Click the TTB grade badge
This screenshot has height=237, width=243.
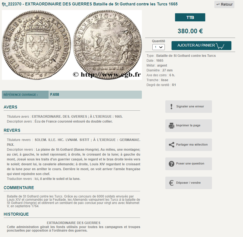pos(190,17)
